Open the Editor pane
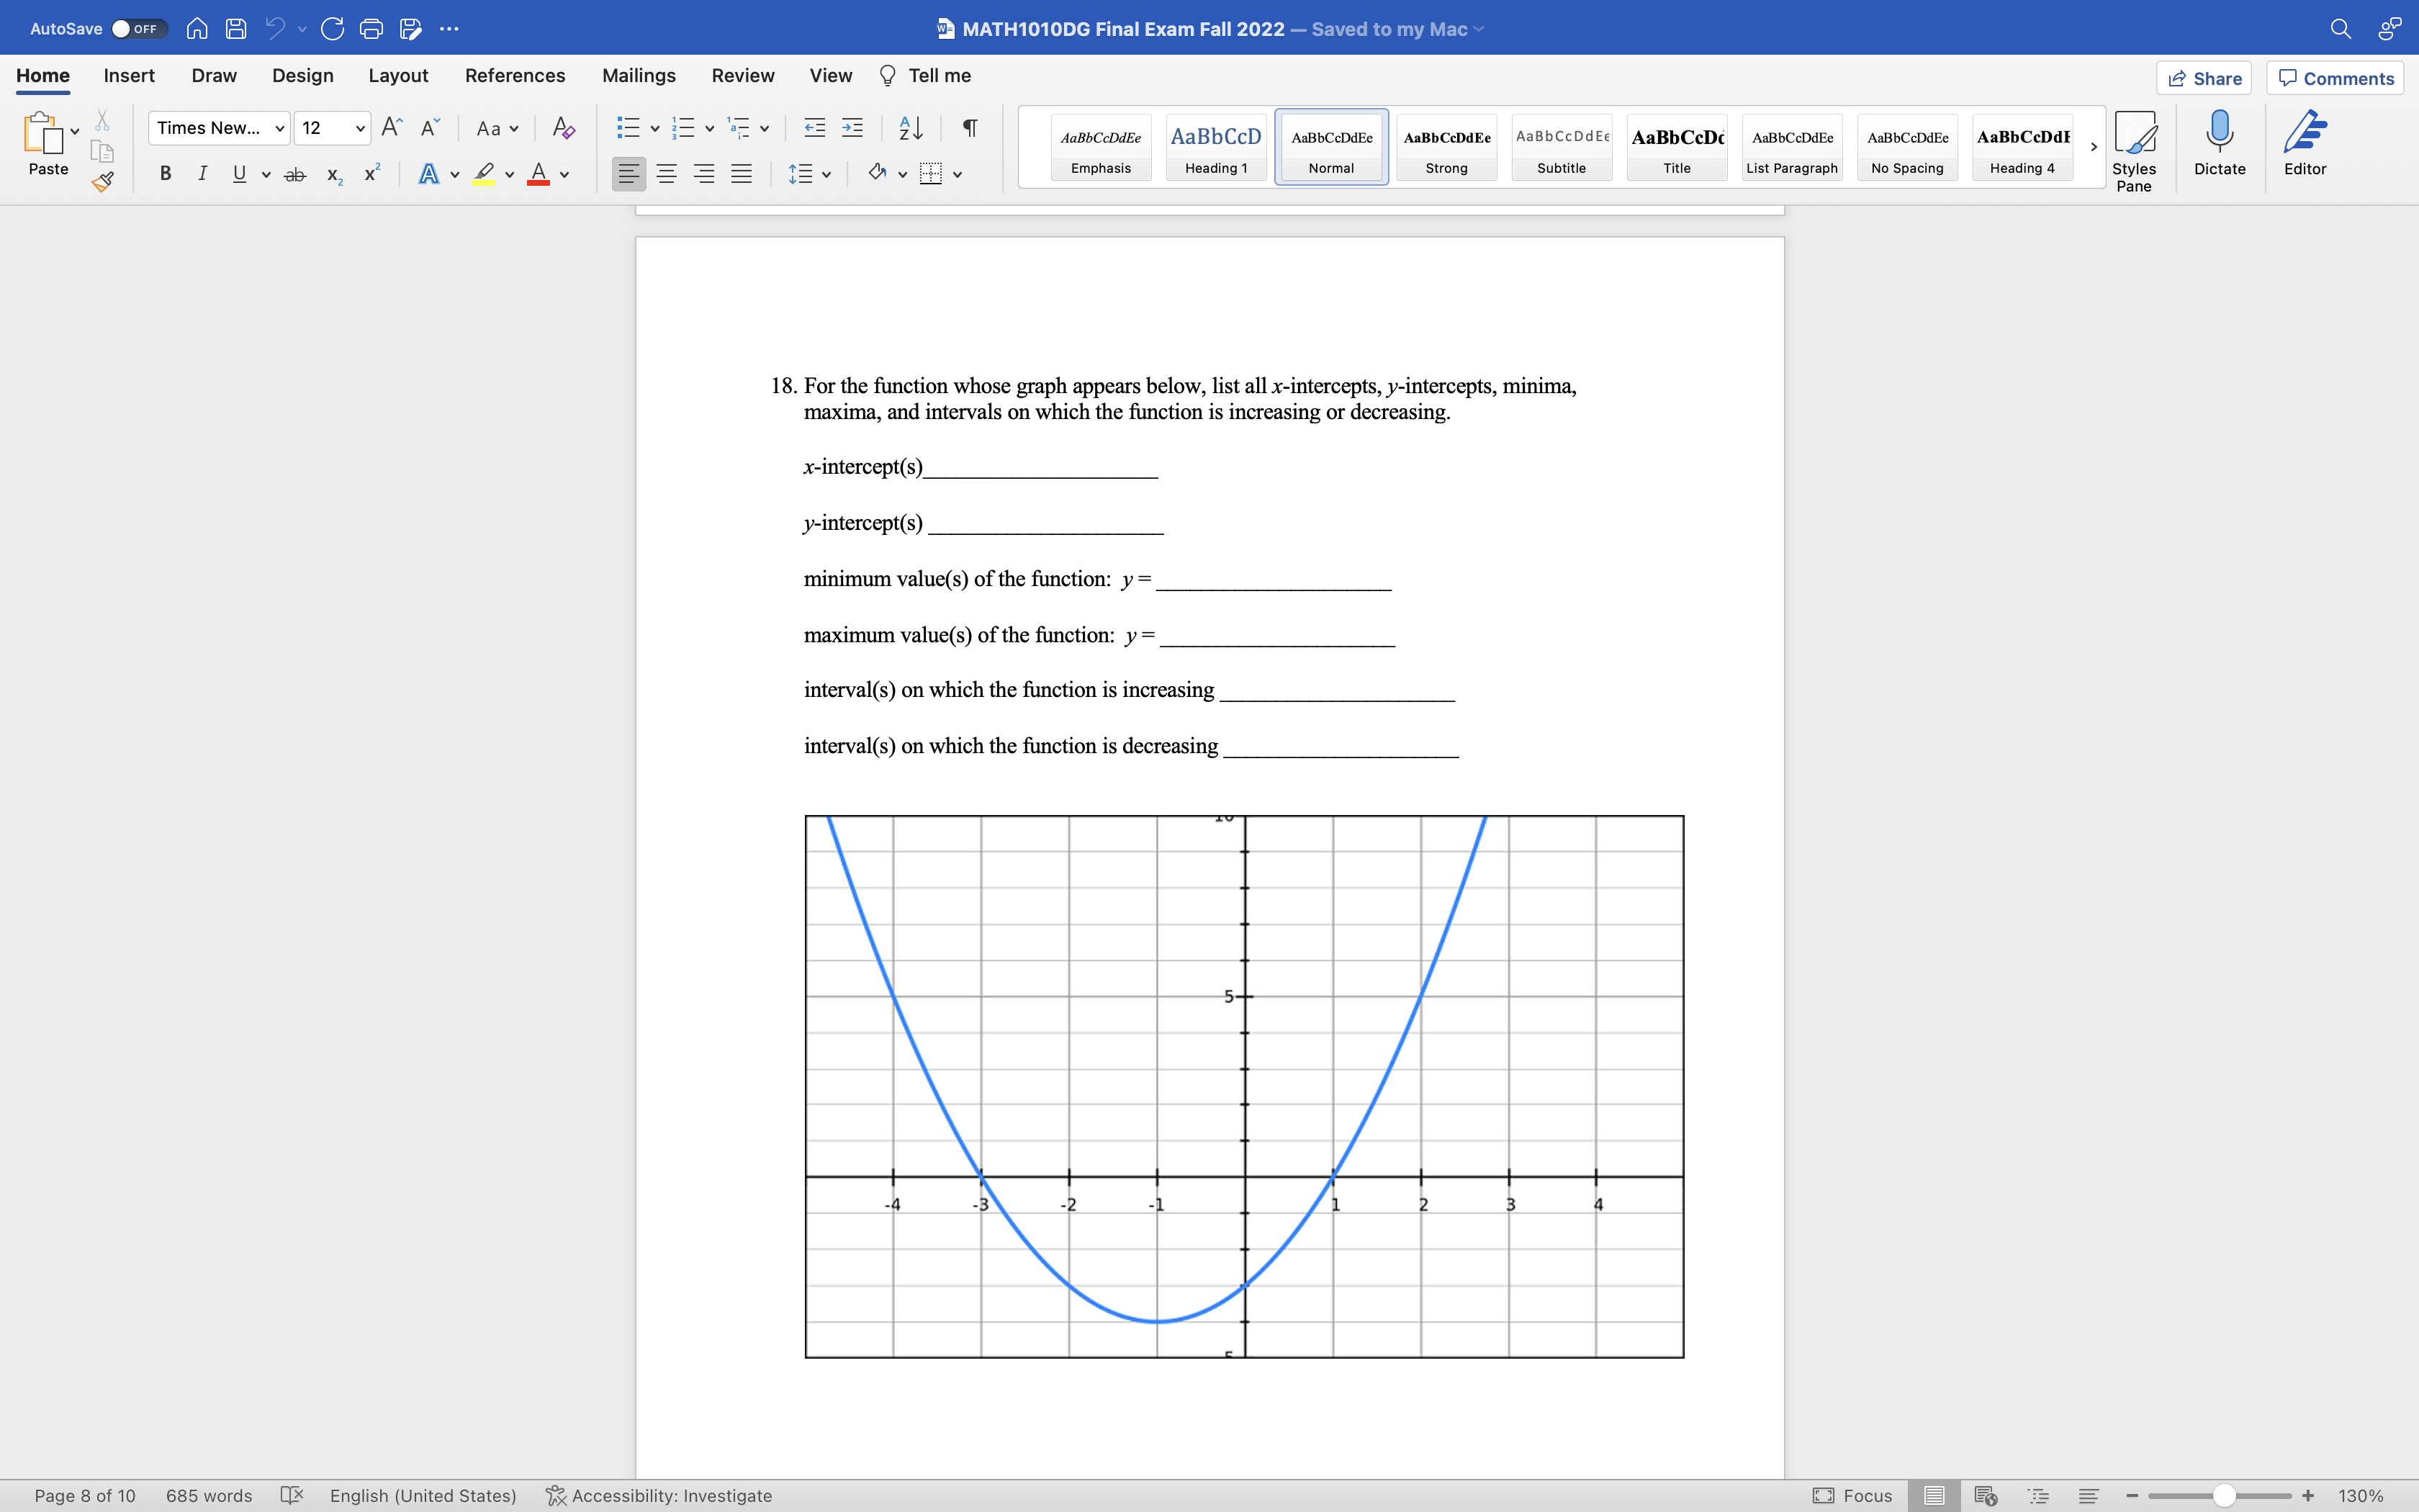The image size is (2419, 1512). (x=2304, y=145)
